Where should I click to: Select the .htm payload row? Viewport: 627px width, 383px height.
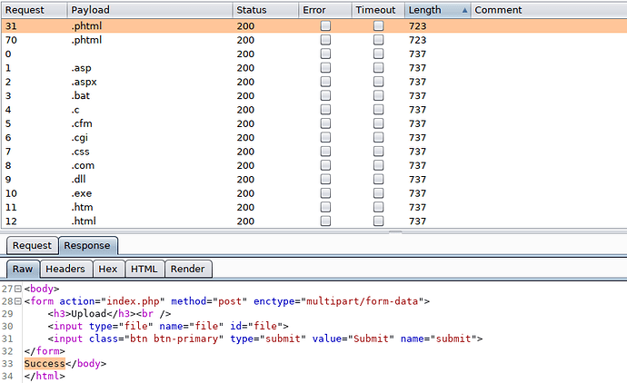[x=314, y=207]
